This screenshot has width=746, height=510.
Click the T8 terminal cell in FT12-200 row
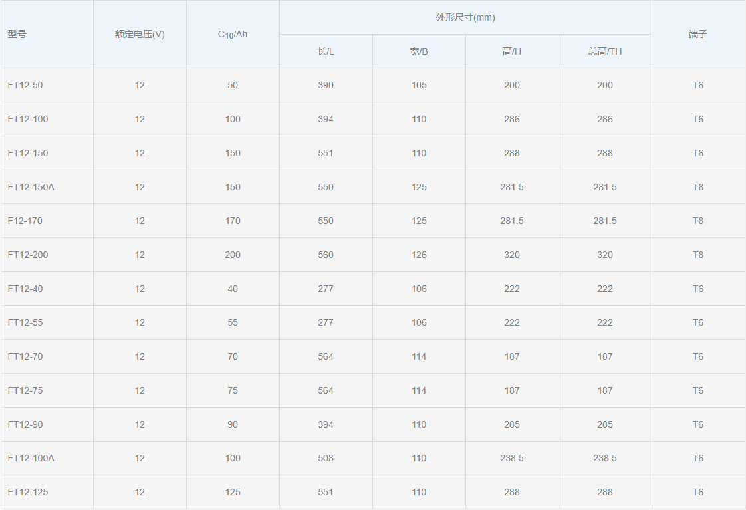pos(698,255)
